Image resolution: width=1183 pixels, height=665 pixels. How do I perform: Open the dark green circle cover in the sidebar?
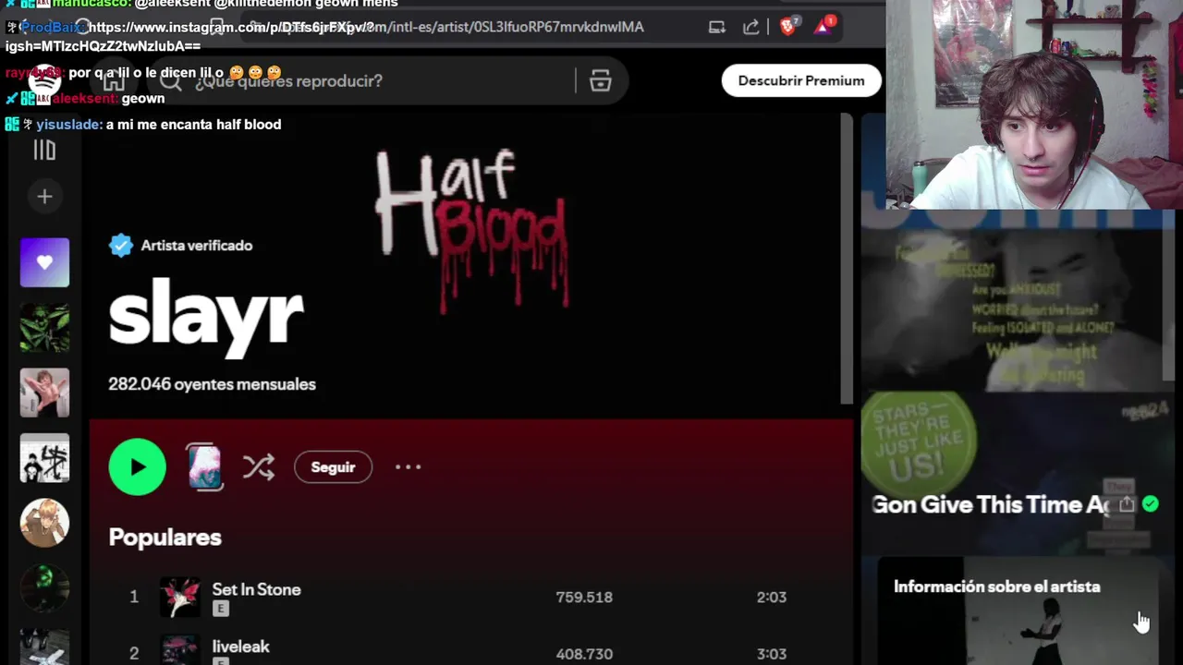(x=44, y=588)
